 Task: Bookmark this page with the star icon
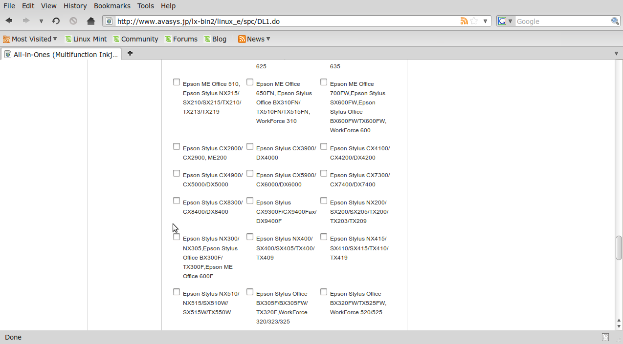(x=474, y=21)
